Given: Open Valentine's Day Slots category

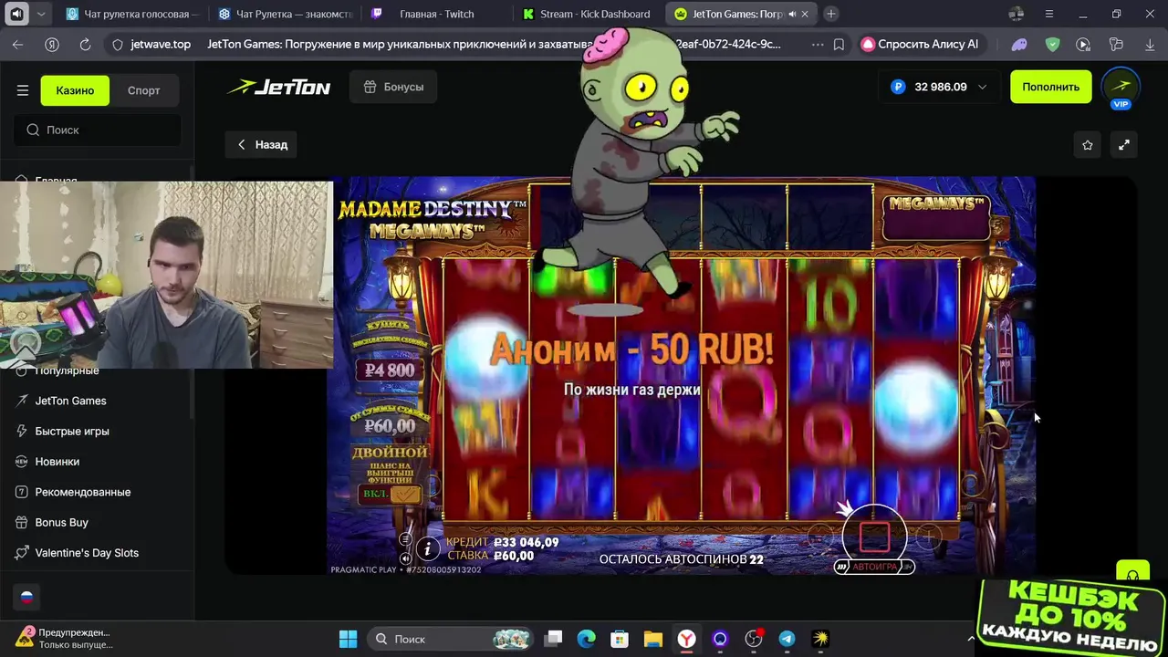Looking at the screenshot, I should coord(87,553).
